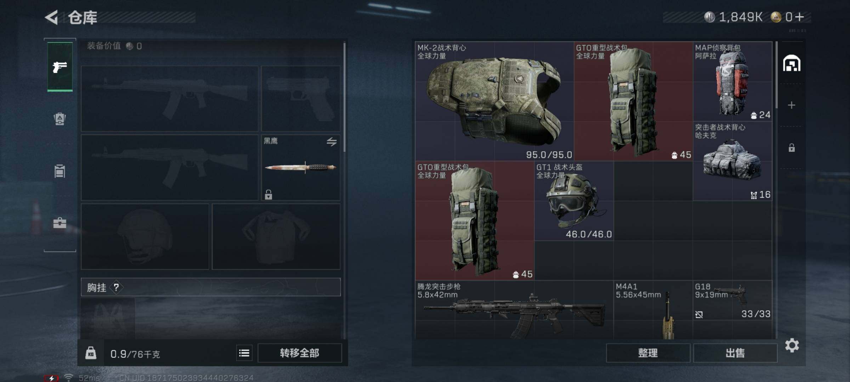Open warehouse settings gear icon
The width and height of the screenshot is (850, 382).
(x=792, y=345)
